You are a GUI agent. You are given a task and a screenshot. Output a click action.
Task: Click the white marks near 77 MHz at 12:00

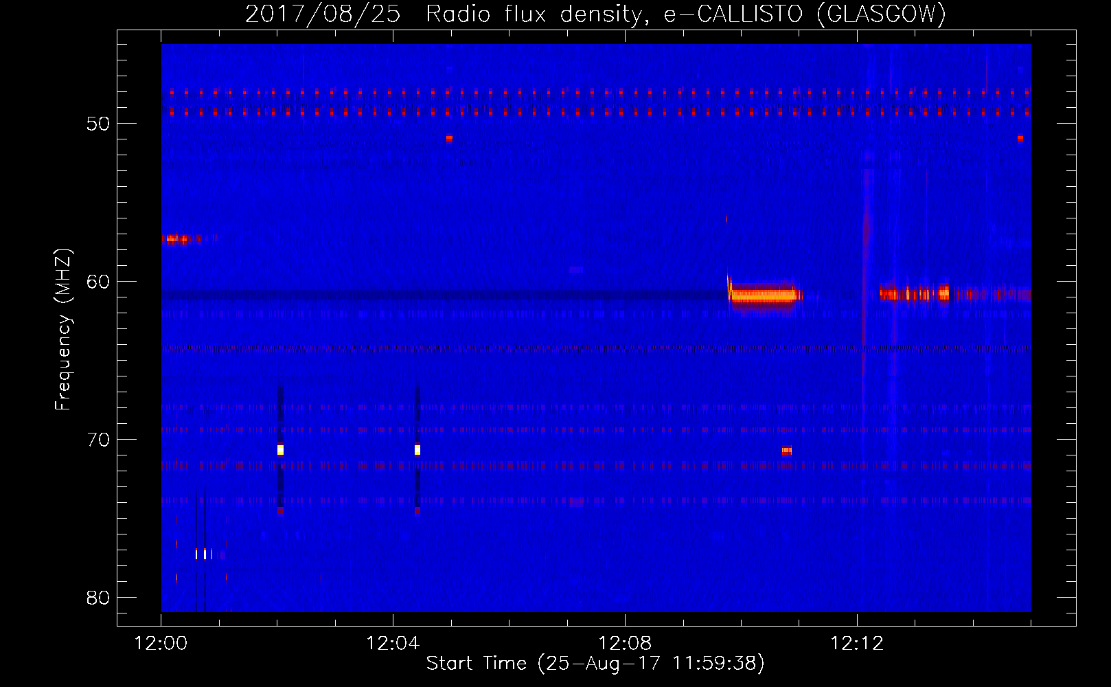204,554
